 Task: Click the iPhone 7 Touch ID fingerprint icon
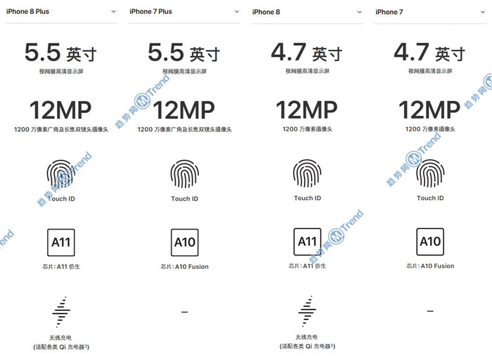point(430,173)
